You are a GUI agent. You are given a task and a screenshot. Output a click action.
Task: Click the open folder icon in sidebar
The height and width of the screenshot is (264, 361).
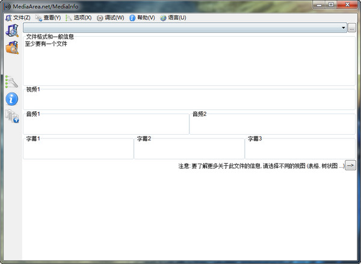(x=12, y=48)
